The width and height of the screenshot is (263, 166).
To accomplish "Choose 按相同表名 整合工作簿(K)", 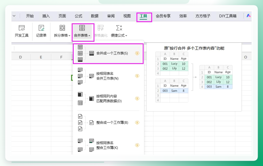I will pos(108,145).
